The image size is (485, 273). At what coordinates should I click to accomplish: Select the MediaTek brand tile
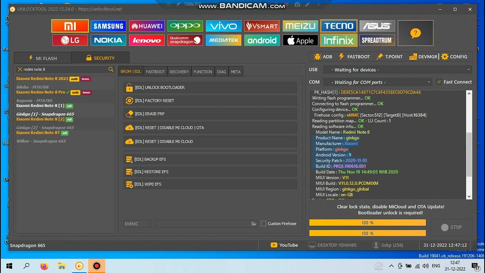[x=224, y=40]
